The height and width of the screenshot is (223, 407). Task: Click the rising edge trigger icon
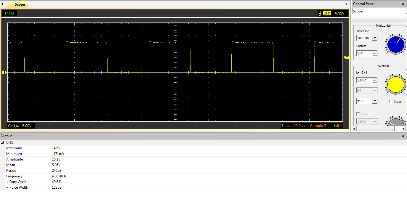coord(320,13)
